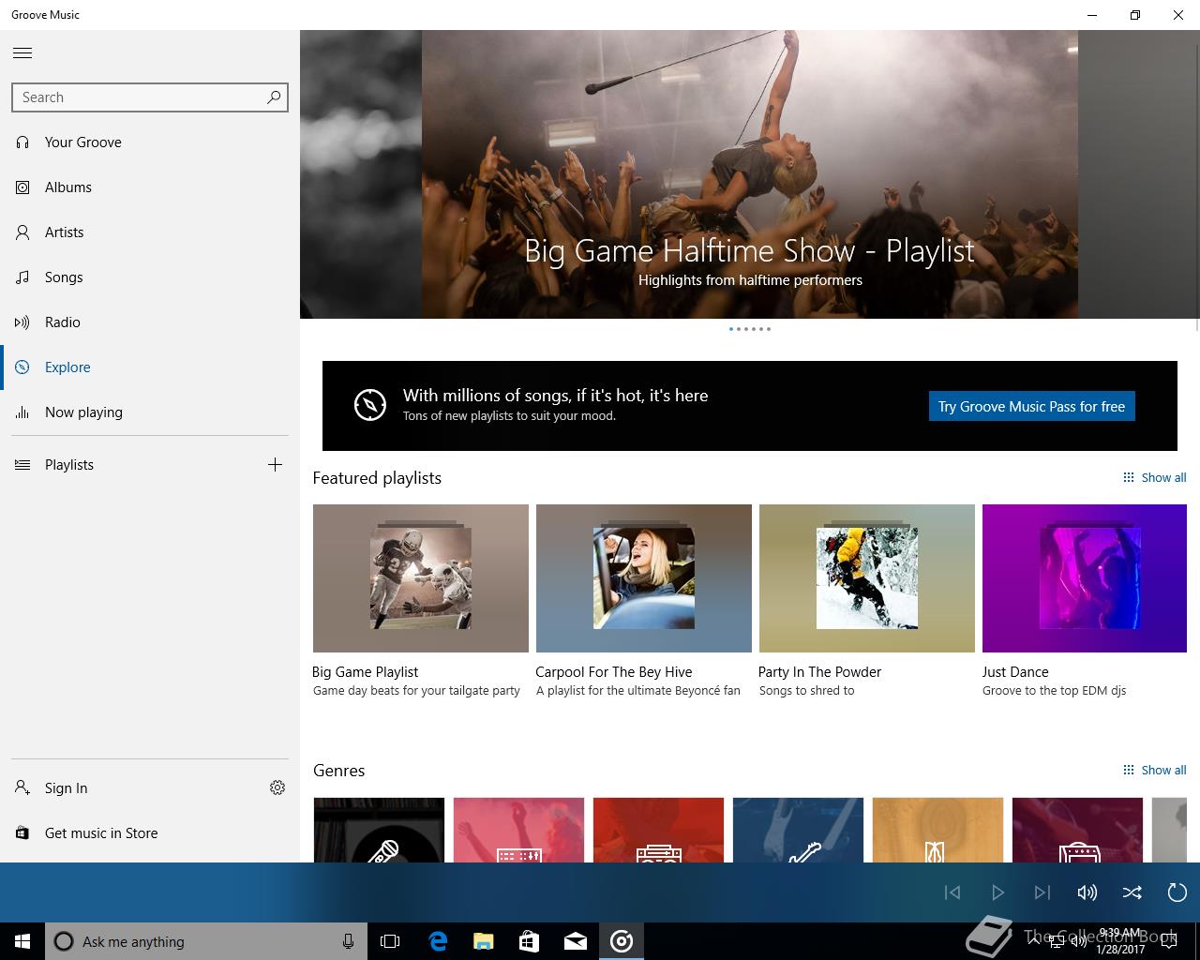Click Try Groove Music Pass for free
This screenshot has width=1200, height=960.
(x=1031, y=406)
